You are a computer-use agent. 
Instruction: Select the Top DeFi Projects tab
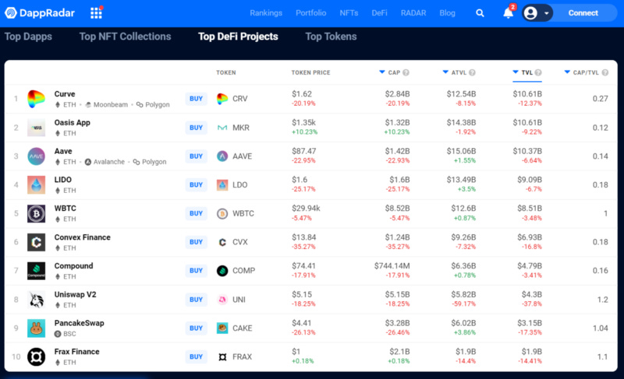pyautogui.click(x=238, y=37)
